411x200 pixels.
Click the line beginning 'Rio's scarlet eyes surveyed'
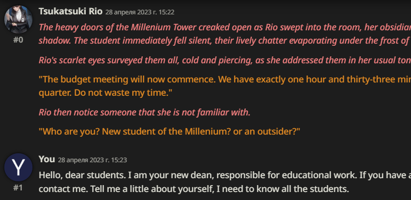click(225, 61)
